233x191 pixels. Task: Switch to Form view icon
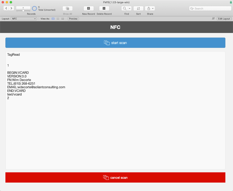[53, 19]
